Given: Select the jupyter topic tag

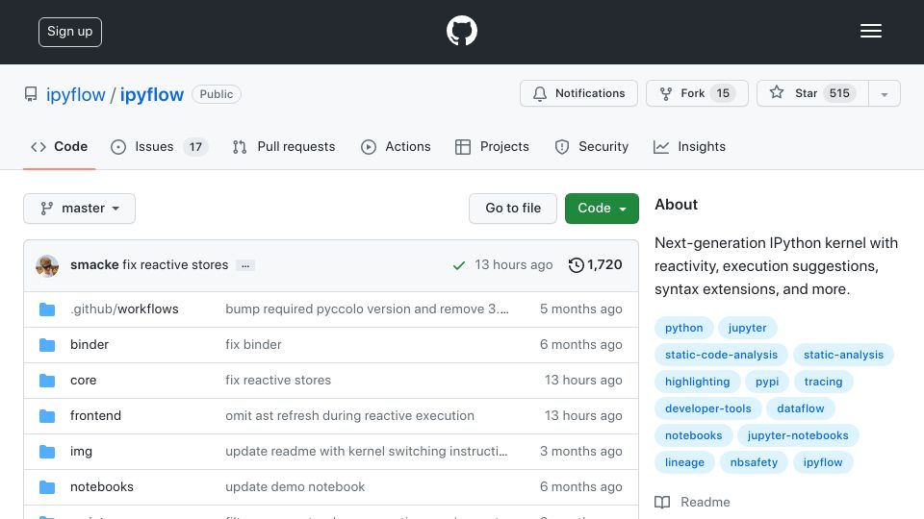Looking at the screenshot, I should (747, 328).
